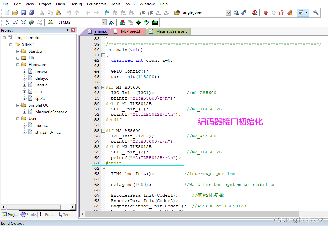328x227 pixels.
Task: Open the Peripherals menu
Action: pyautogui.click(x=97, y=4)
